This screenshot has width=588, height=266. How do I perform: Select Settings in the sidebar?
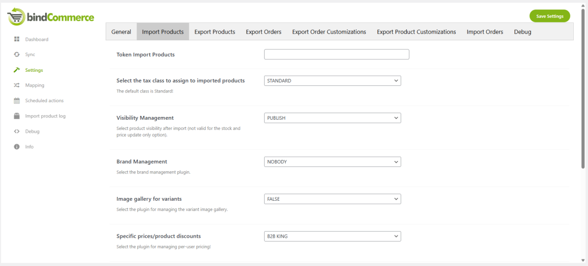click(34, 70)
